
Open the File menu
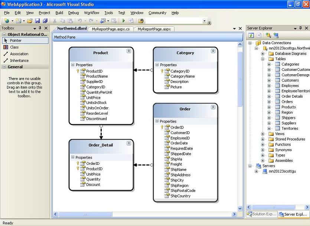7,13
